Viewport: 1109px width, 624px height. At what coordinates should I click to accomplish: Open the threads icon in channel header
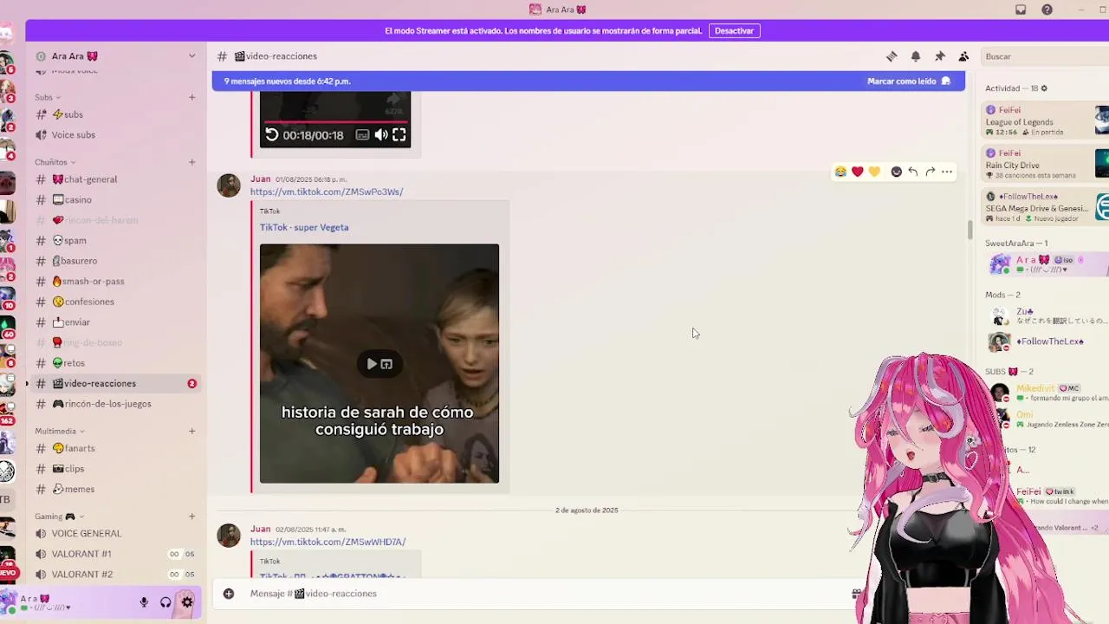(x=892, y=56)
